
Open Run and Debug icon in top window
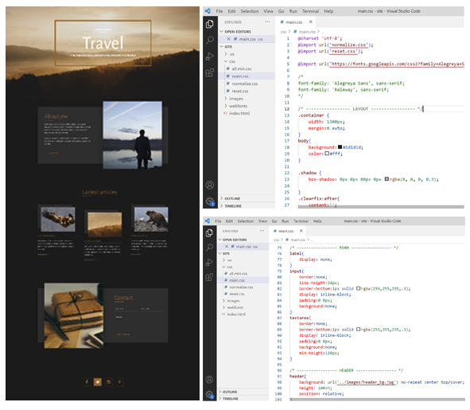210,57
